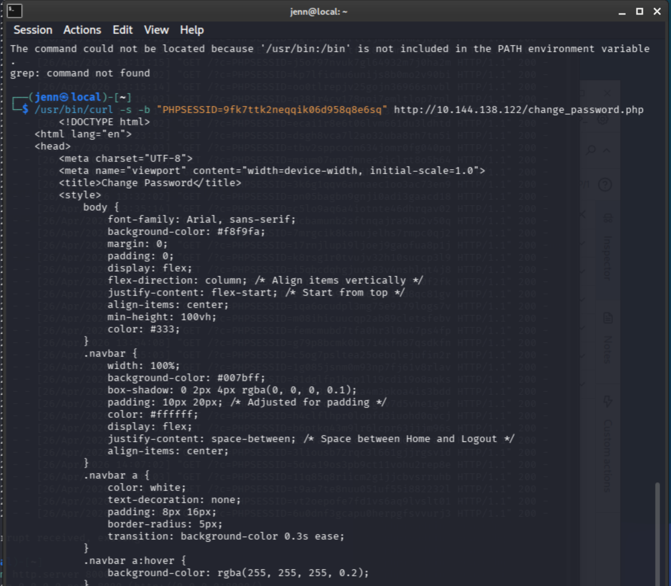Open the Actions menu

tap(82, 30)
